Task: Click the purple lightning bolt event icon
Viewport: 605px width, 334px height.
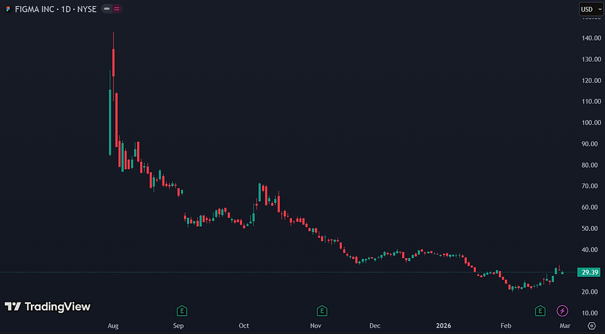Action: click(562, 311)
